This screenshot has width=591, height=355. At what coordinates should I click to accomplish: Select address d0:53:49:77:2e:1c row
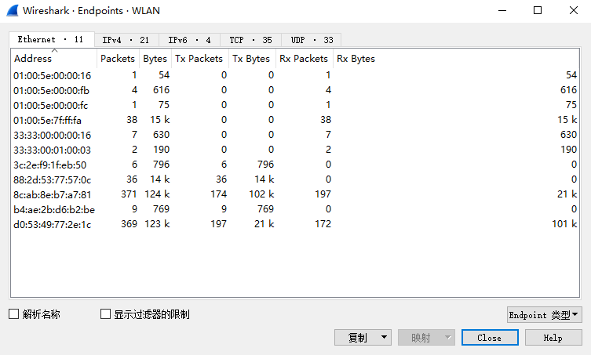295,224
